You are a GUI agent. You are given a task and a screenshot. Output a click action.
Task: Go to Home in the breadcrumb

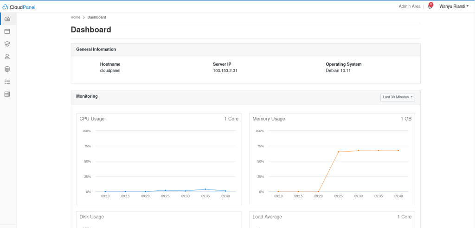pyautogui.click(x=75, y=17)
